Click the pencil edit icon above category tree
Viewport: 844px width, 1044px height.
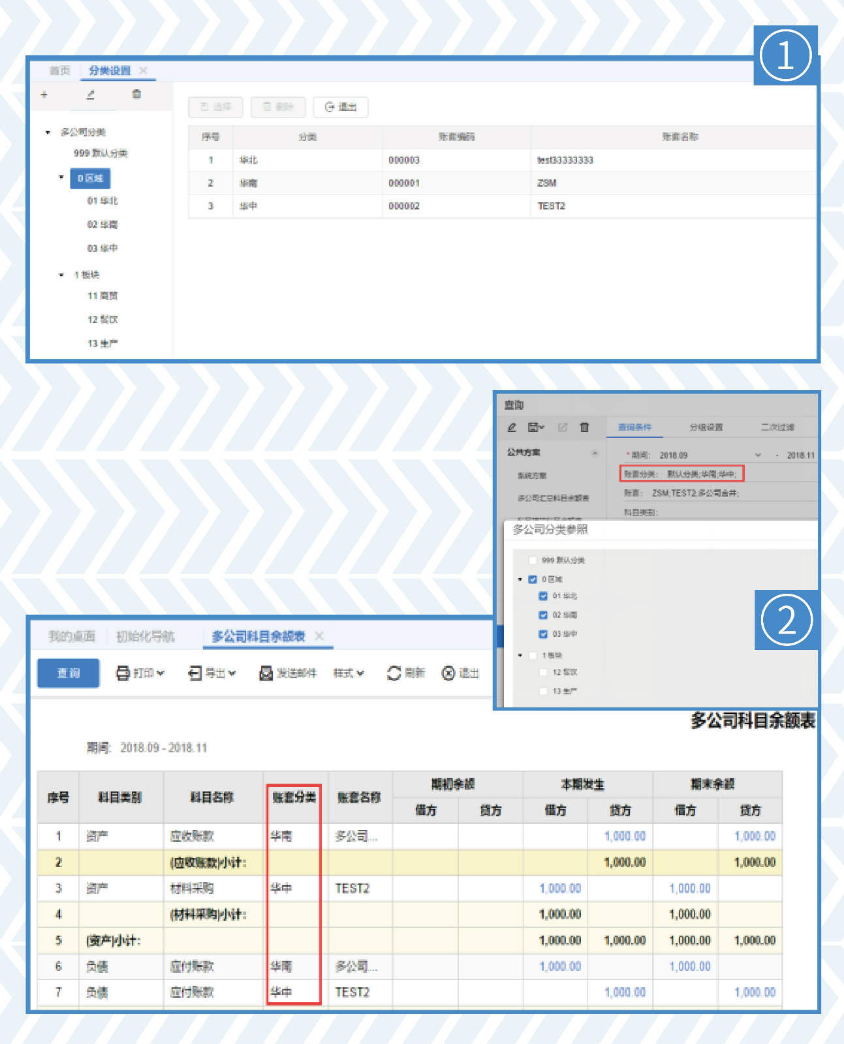(x=91, y=95)
